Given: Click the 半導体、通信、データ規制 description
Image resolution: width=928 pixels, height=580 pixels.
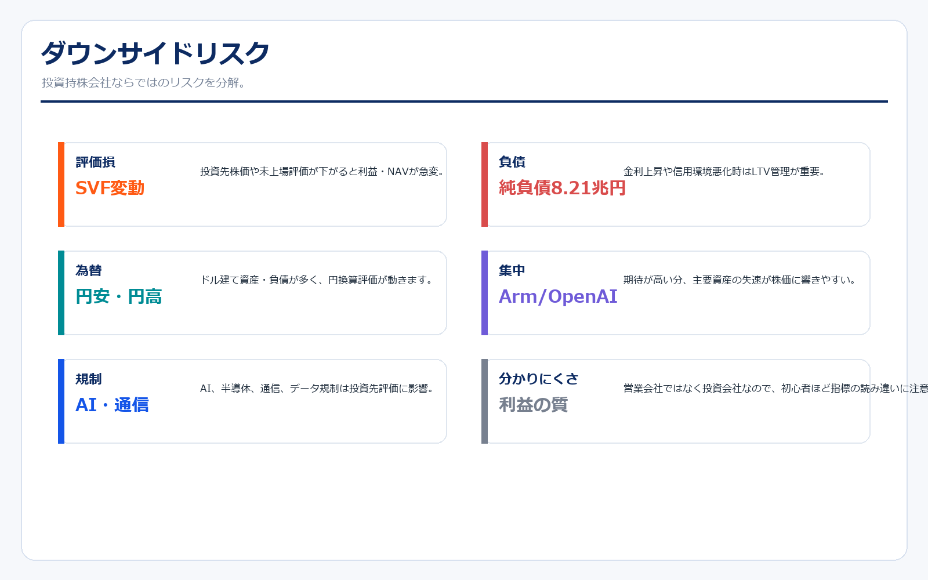Looking at the screenshot, I should point(317,388).
